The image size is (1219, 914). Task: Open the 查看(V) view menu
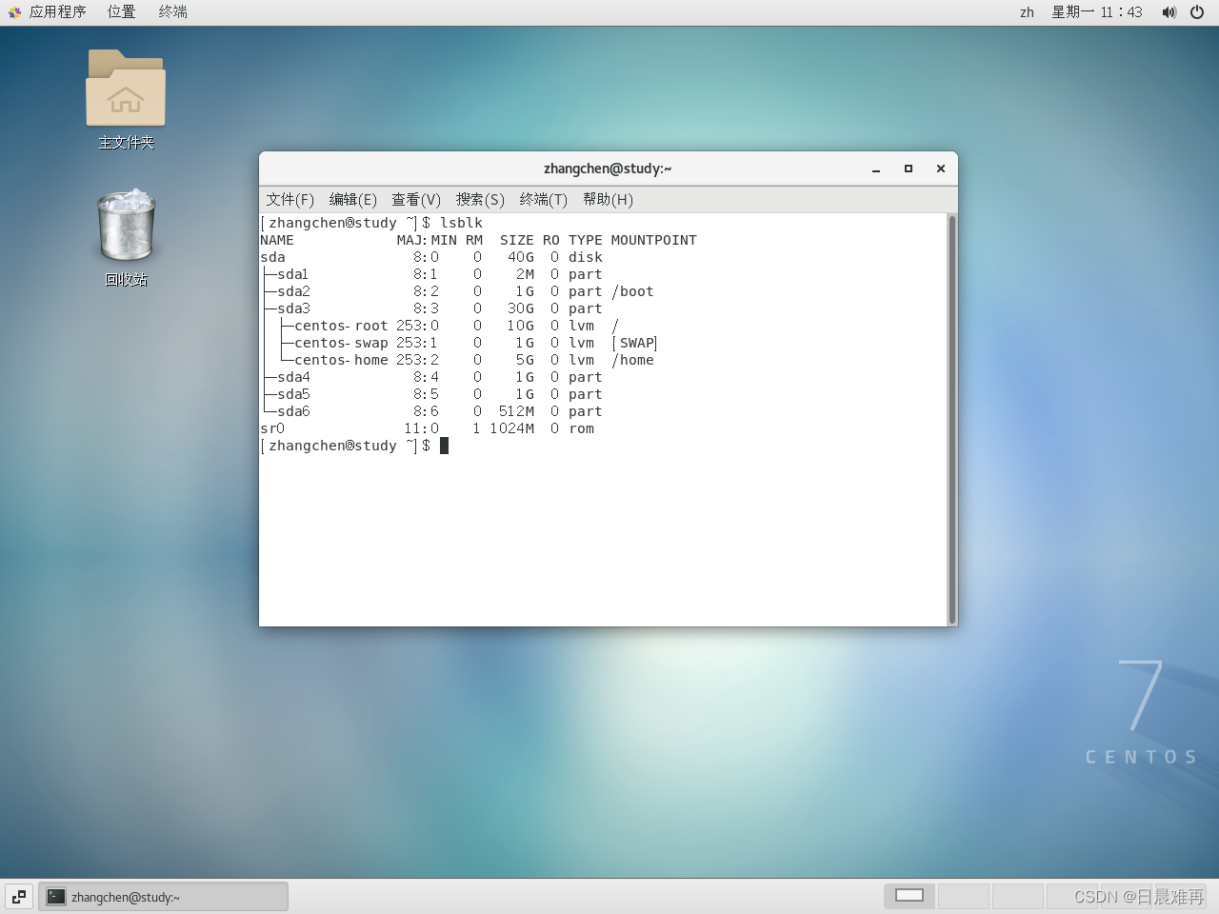(415, 199)
